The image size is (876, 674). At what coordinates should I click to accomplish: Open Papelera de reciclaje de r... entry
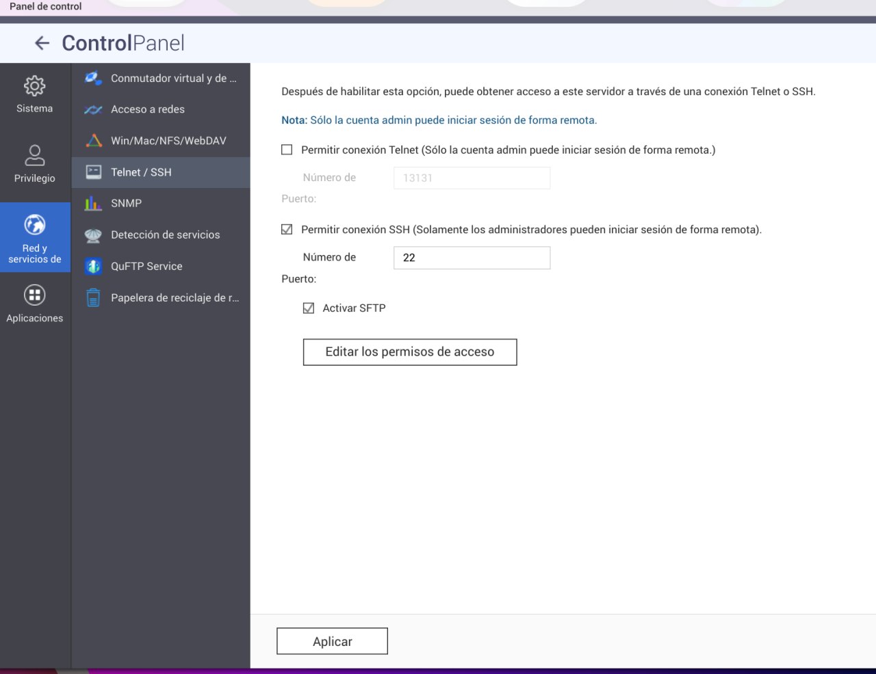coord(161,298)
